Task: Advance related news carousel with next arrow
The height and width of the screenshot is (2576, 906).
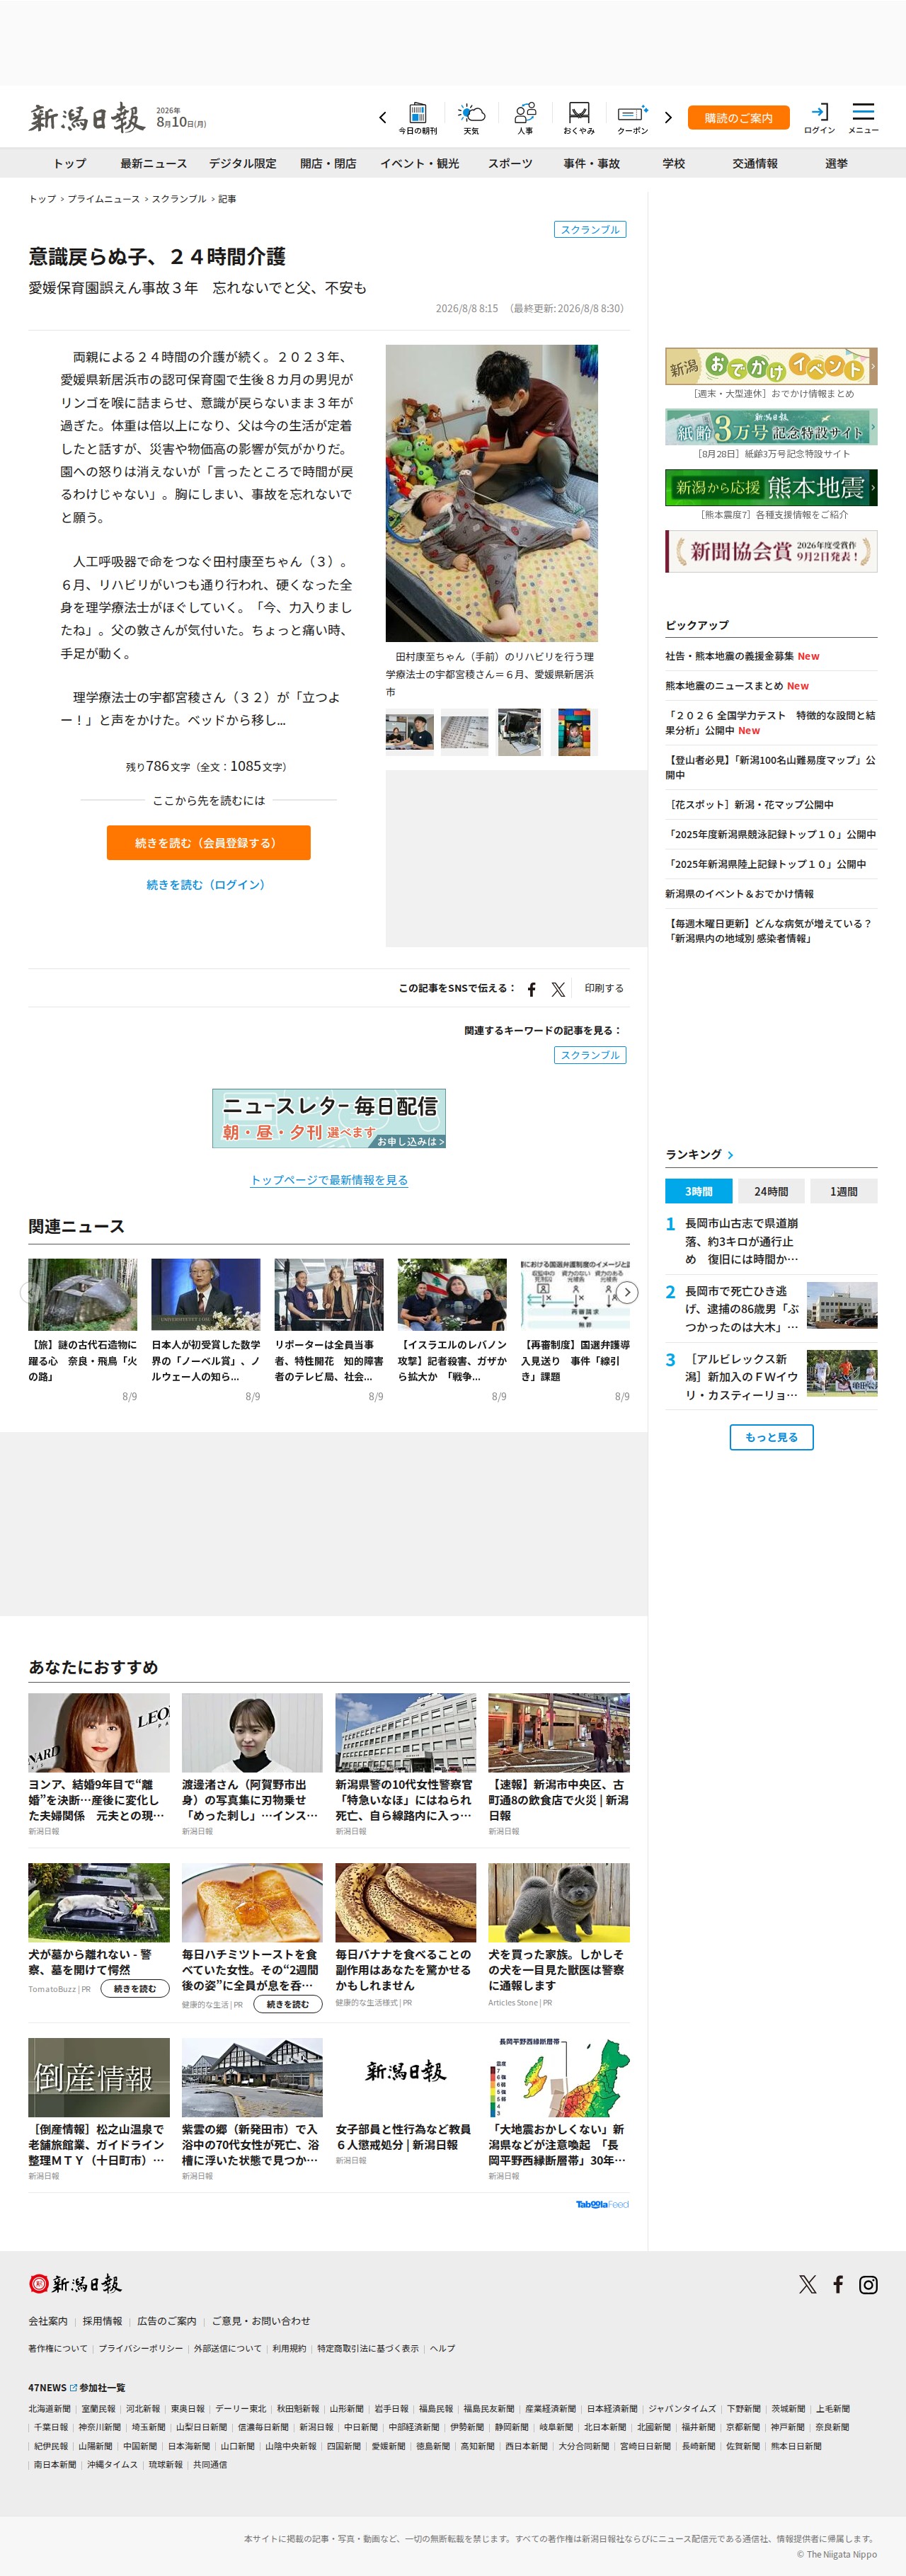Action: (x=627, y=1293)
